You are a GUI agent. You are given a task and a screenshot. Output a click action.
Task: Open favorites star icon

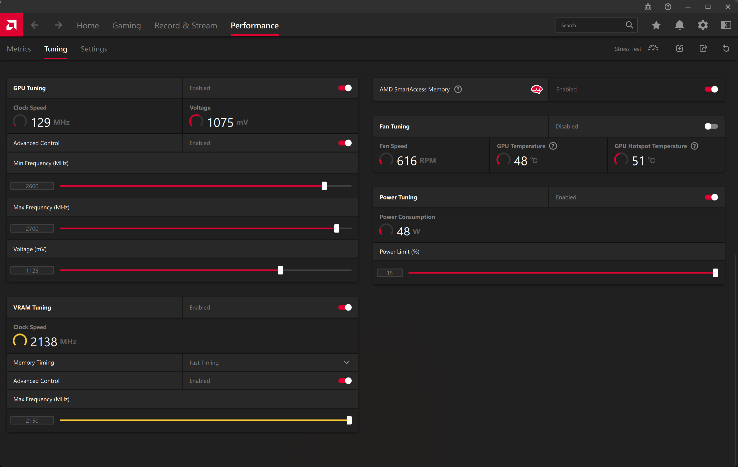[x=656, y=25]
